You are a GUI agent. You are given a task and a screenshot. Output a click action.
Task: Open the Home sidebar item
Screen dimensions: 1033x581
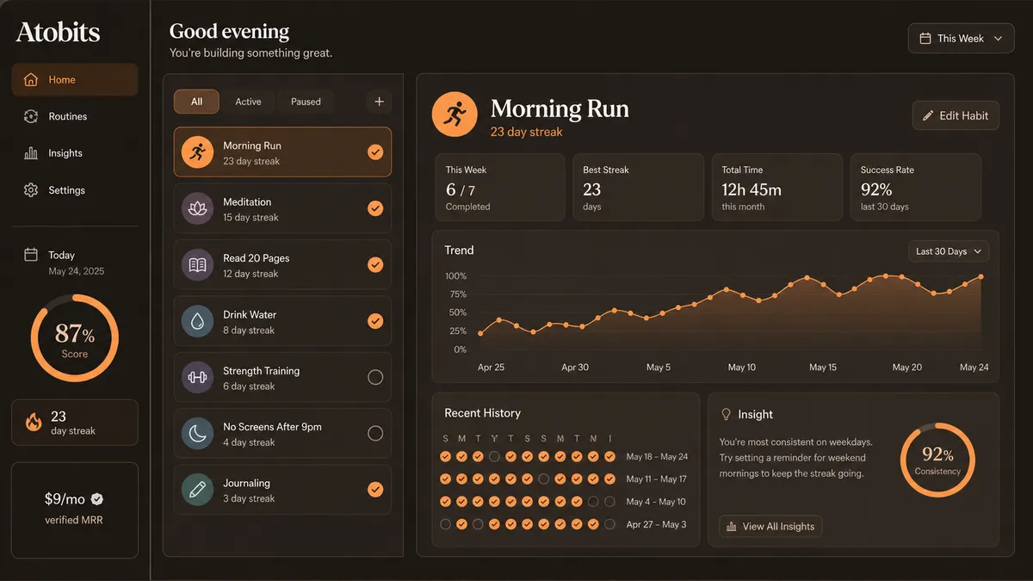click(x=75, y=80)
